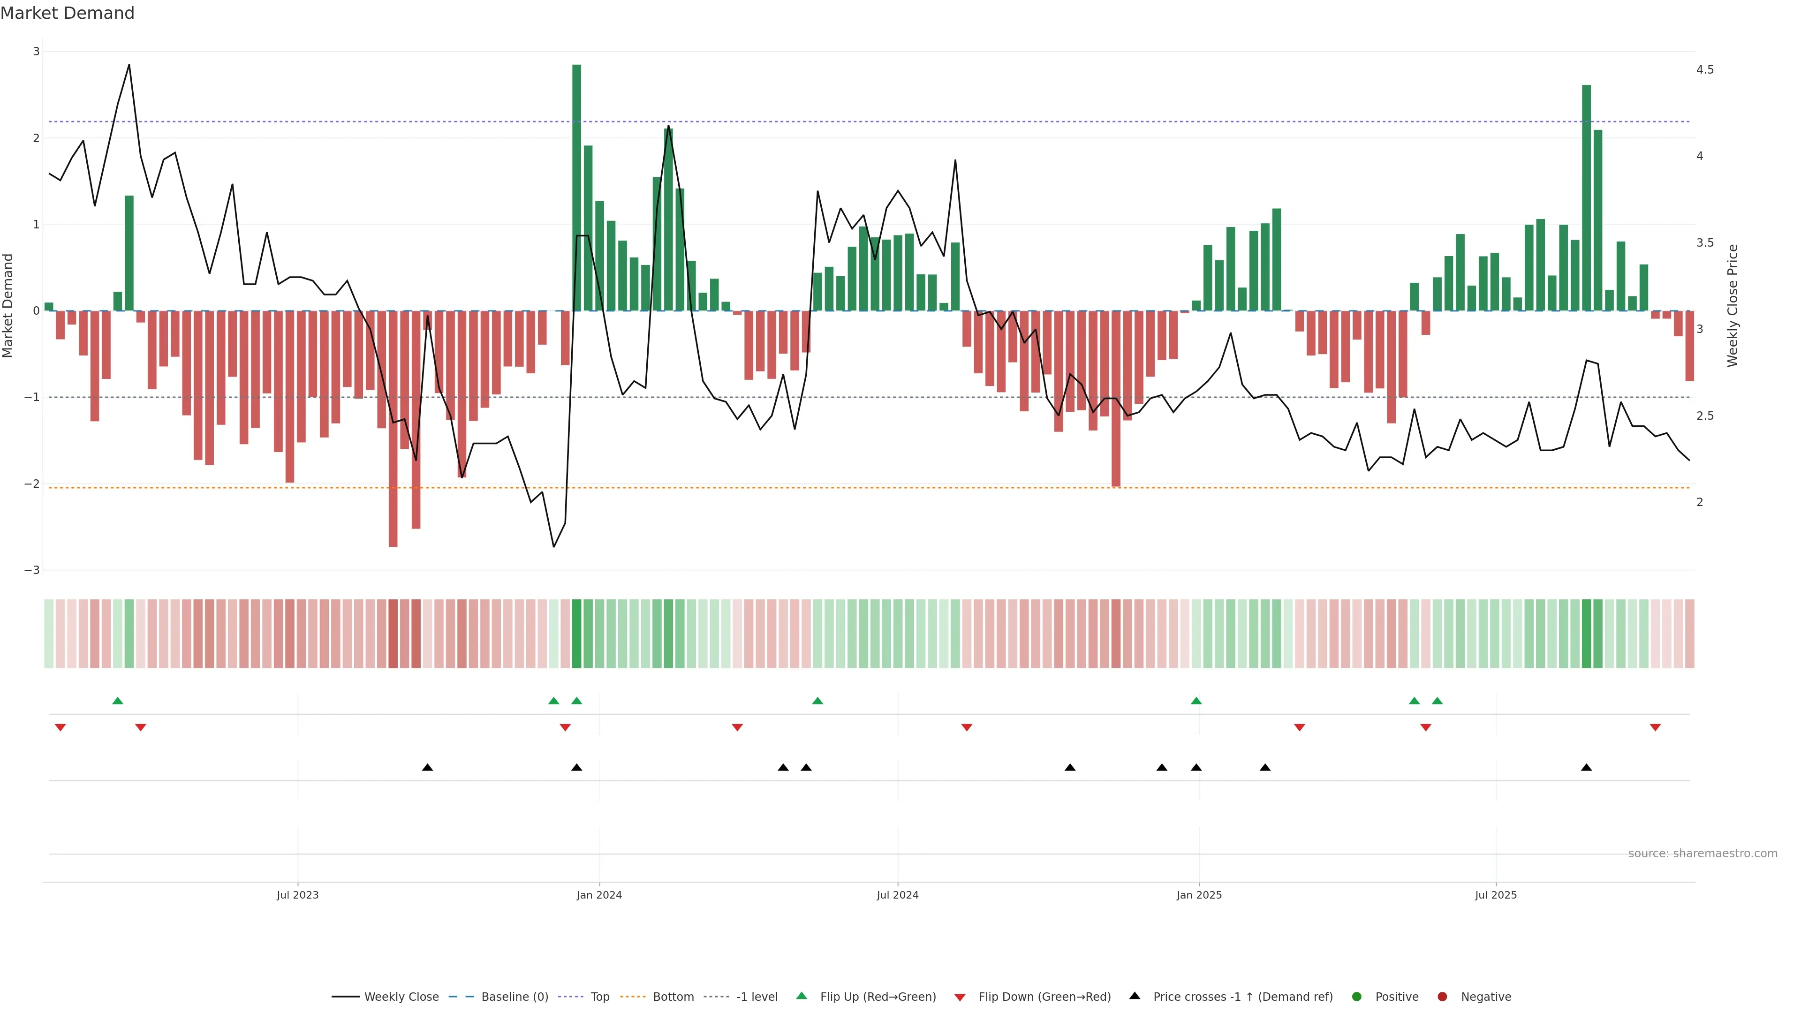Click the darkest green heatmap strip cell
Image resolution: width=1801 pixels, height=1013 pixels.
click(577, 634)
